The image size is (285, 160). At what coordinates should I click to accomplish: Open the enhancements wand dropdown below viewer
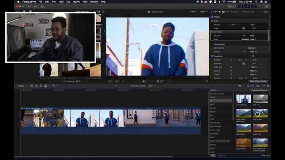coord(118,81)
